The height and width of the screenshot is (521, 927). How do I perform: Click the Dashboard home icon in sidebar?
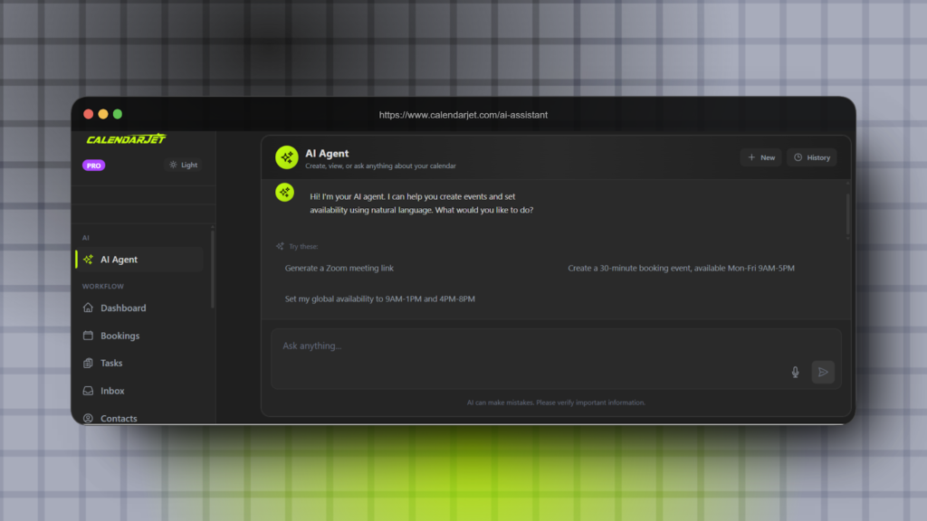88,308
